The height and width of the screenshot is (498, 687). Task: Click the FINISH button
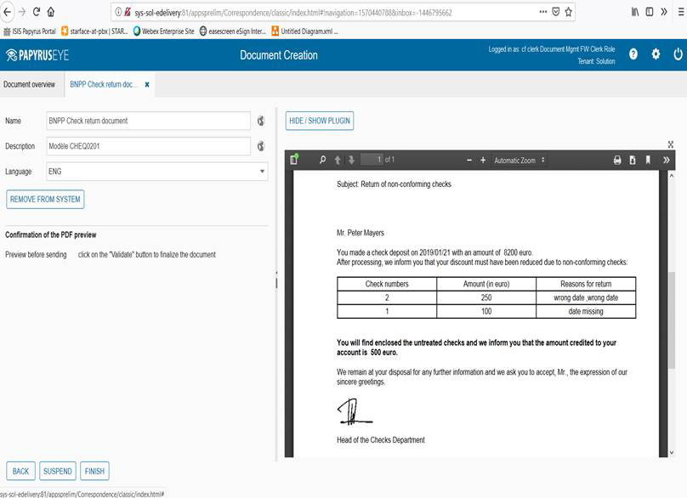tap(94, 470)
